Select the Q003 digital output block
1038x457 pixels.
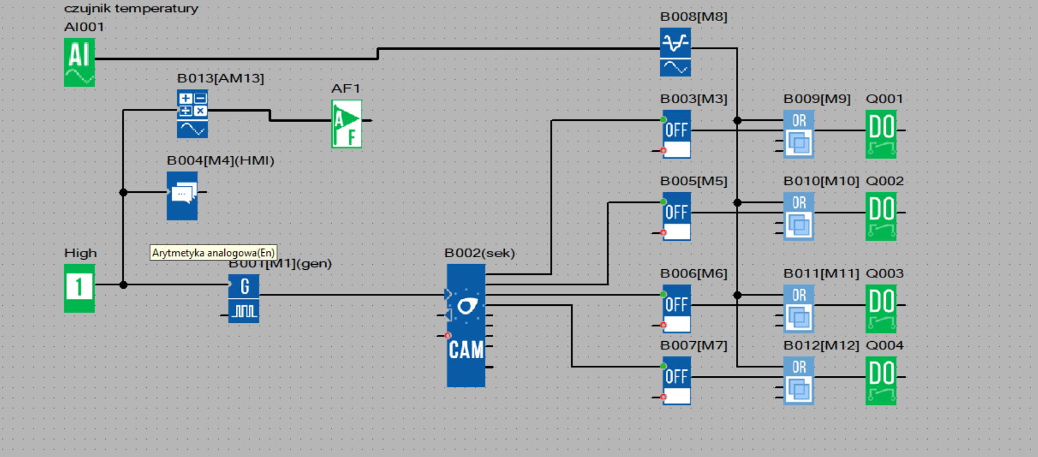881,309
